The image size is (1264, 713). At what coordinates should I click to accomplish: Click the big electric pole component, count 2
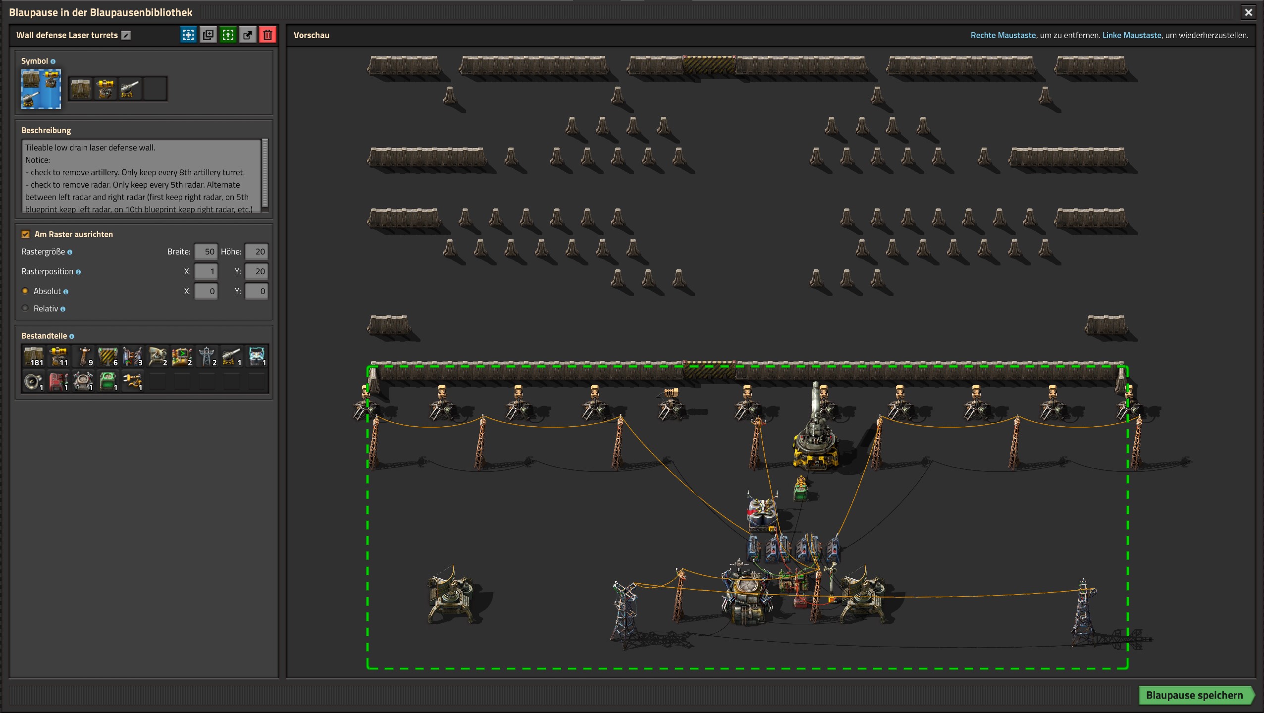click(207, 356)
